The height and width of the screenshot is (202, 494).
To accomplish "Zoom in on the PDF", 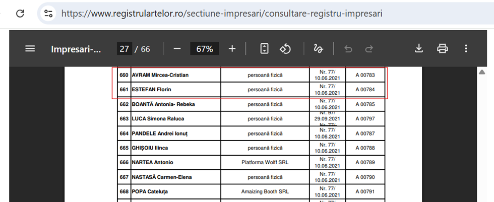I will 232,49.
